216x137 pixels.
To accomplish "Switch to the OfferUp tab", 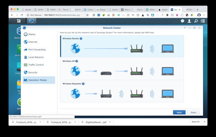I will (151, 9).
